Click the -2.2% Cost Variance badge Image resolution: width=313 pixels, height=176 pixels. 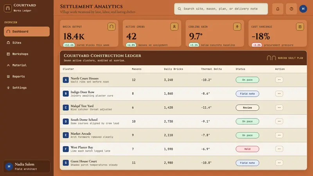[257, 45]
